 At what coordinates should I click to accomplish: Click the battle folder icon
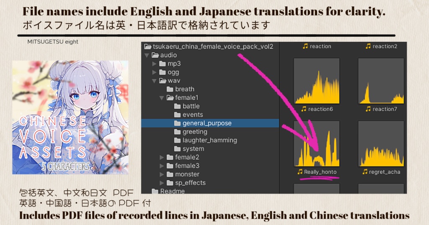point(177,106)
